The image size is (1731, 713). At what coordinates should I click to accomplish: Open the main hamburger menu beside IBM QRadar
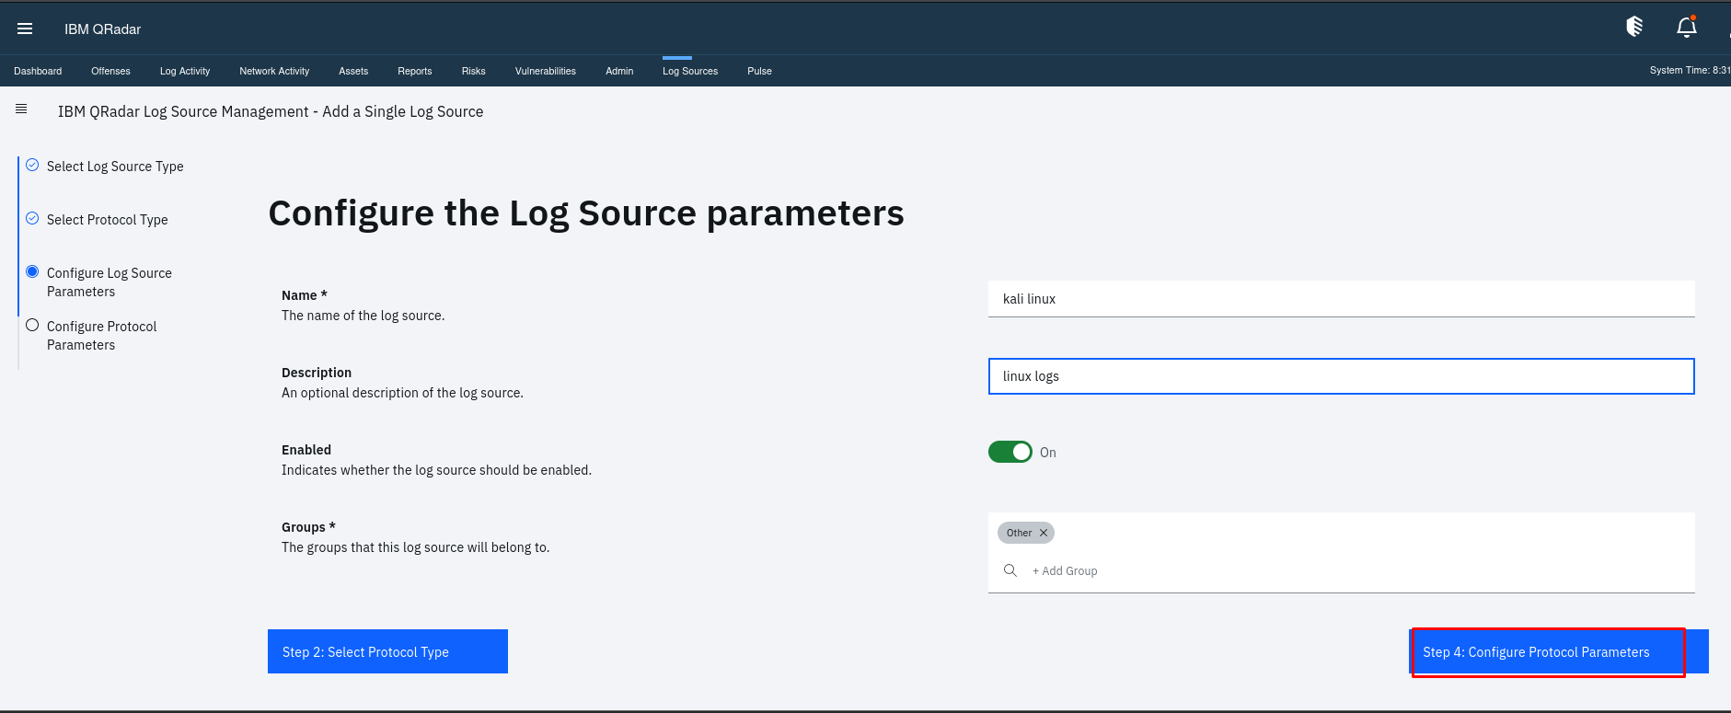coord(25,29)
